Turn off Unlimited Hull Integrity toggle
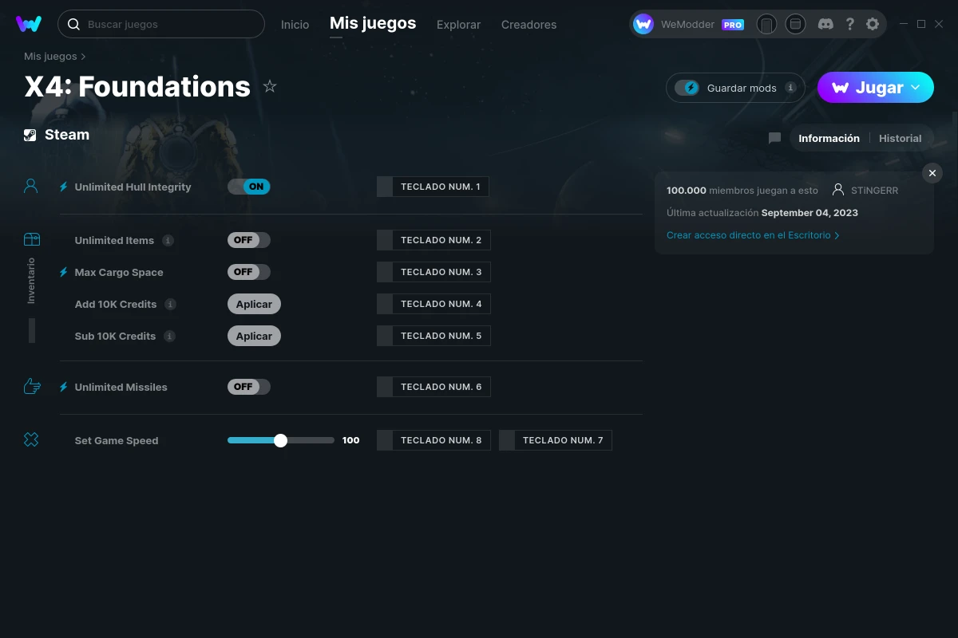958x638 pixels. coord(249,187)
